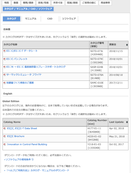
Task: Switch to the CAD sub-tab
Action: point(50,19)
